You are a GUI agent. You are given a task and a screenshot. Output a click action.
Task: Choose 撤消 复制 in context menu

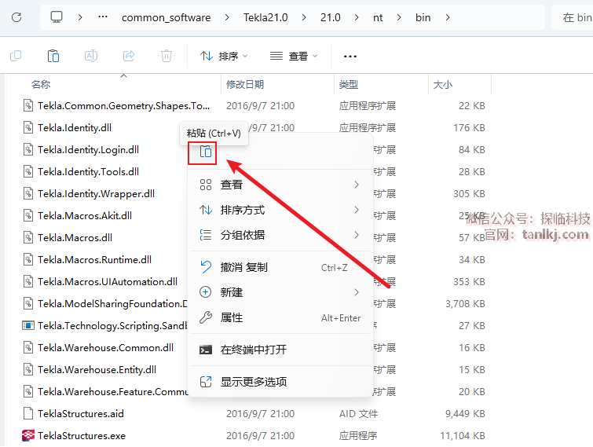[x=280, y=267]
